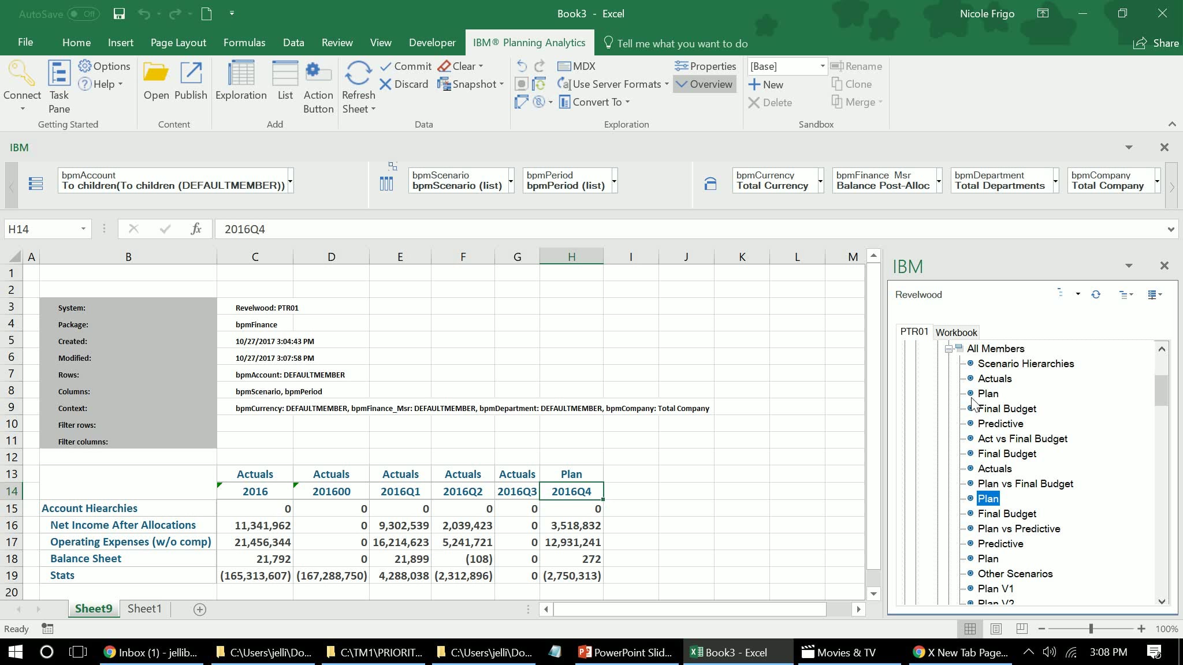
Task: Toggle the Overview bar button
Action: 704,84
